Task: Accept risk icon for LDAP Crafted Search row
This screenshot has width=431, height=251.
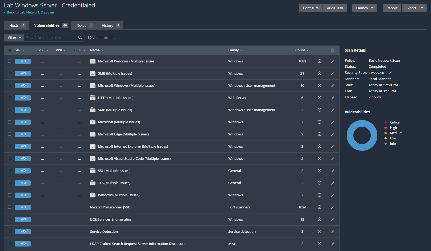Action: [319, 244]
